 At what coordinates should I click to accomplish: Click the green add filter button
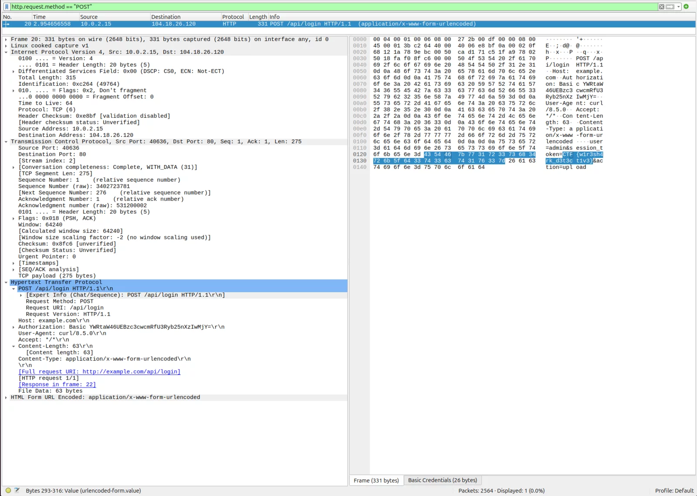pyautogui.click(x=686, y=7)
